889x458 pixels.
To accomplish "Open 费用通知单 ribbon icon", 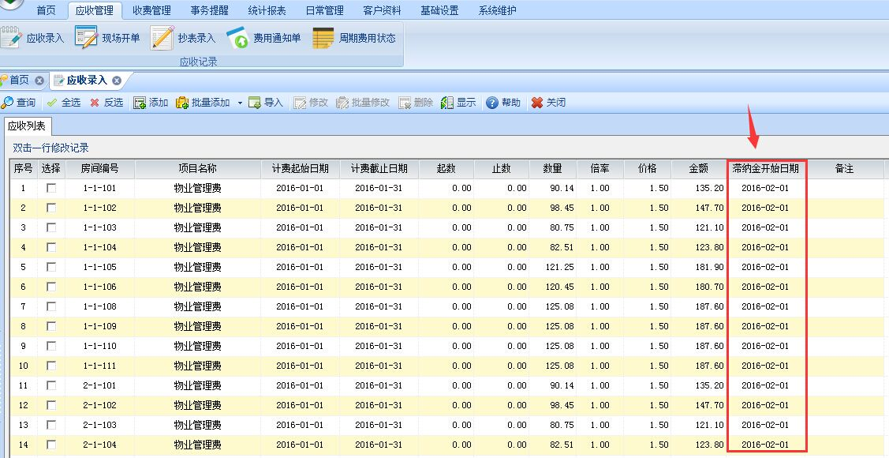I will pyautogui.click(x=237, y=38).
